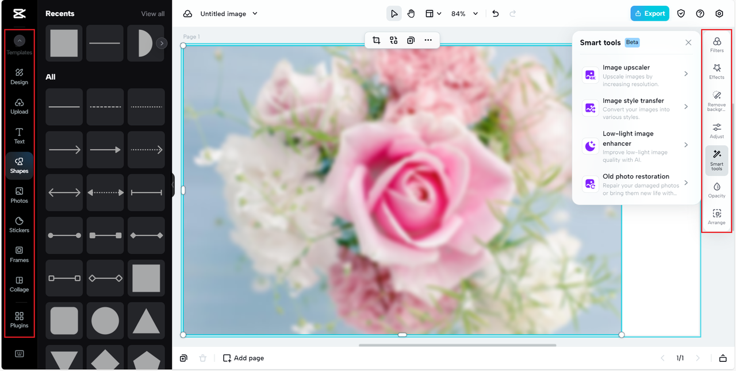Close the Smart tools panel
Viewport: 736px width, 371px height.
click(688, 42)
